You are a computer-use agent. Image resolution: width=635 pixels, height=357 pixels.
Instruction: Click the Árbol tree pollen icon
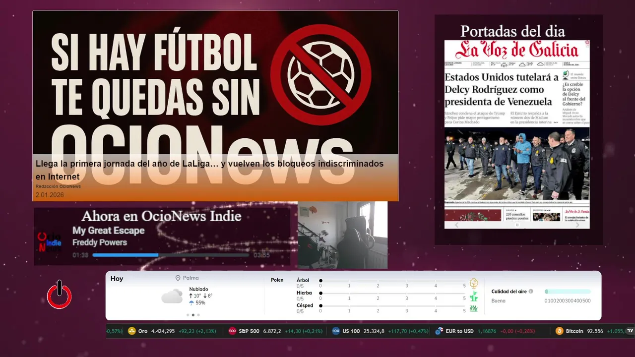pyautogui.click(x=474, y=283)
